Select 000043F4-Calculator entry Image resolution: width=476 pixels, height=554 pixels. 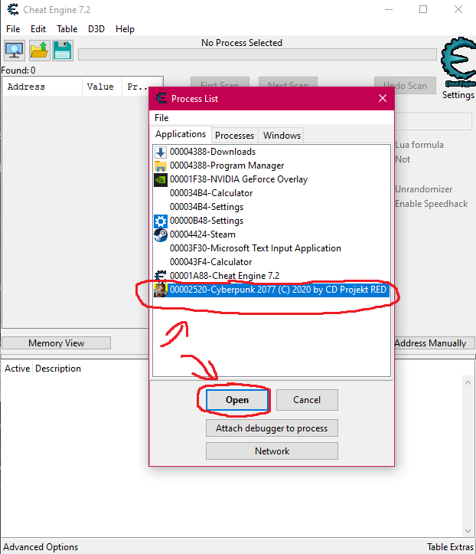pyautogui.click(x=272, y=262)
